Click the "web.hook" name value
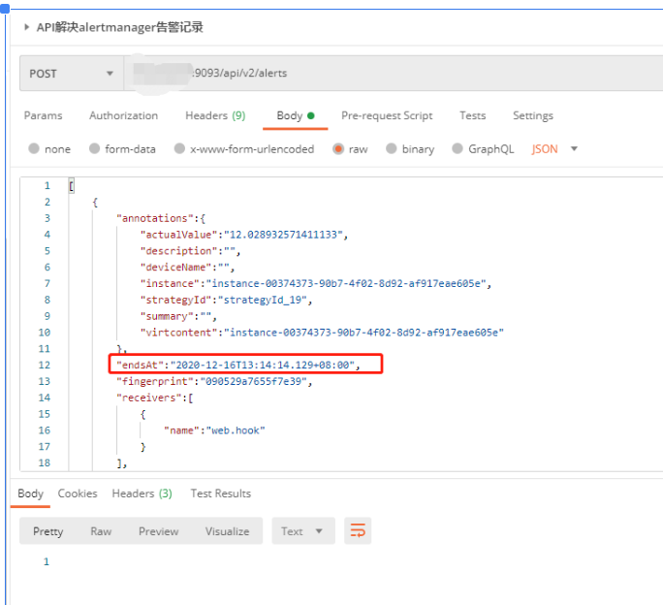The height and width of the screenshot is (605, 663). point(236,430)
